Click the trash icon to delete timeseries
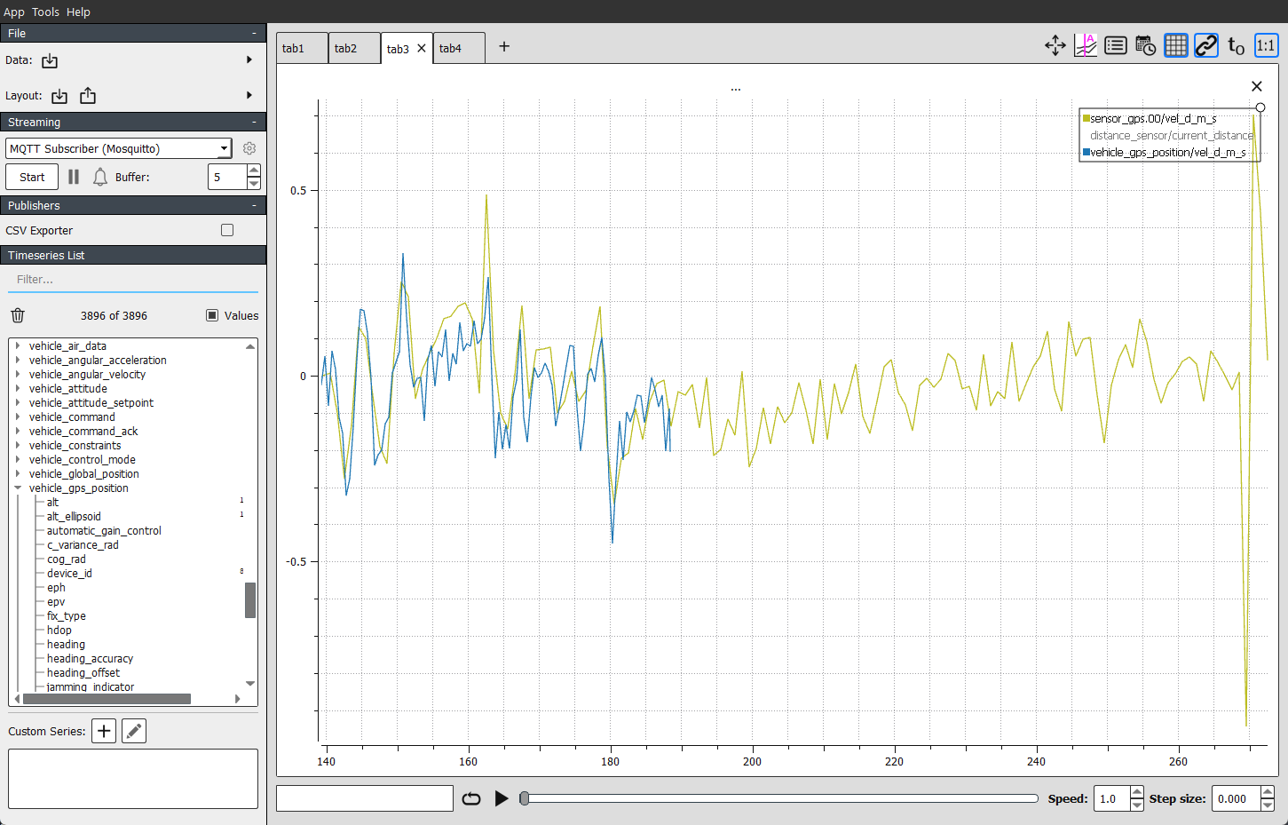 pos(18,315)
